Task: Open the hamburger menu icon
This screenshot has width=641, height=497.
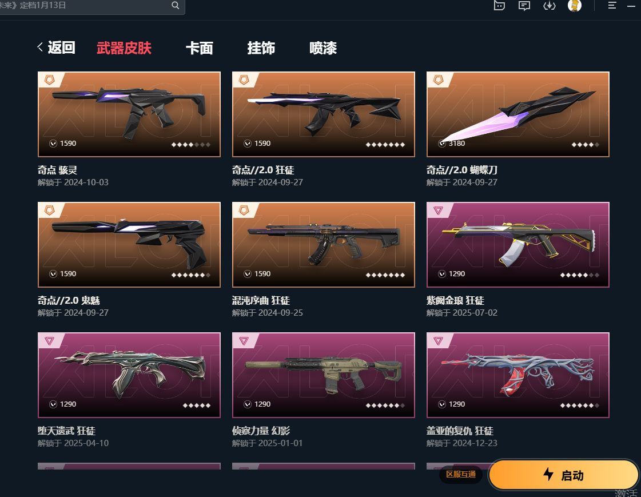Action: 612,5
